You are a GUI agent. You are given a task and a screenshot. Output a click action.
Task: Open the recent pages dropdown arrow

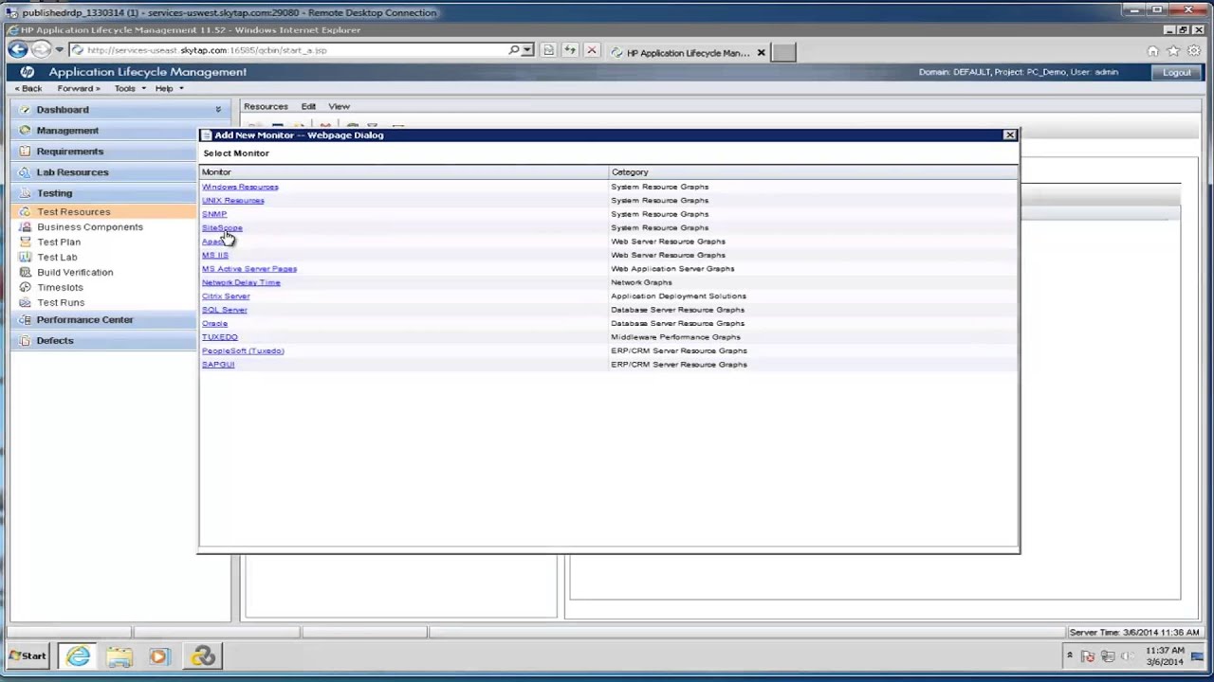pyautogui.click(x=59, y=50)
